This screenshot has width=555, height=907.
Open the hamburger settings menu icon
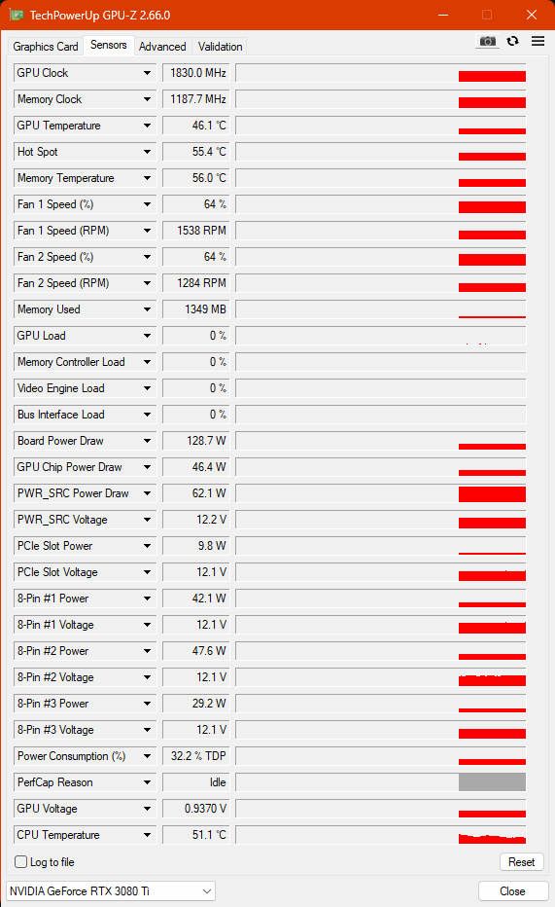(538, 41)
